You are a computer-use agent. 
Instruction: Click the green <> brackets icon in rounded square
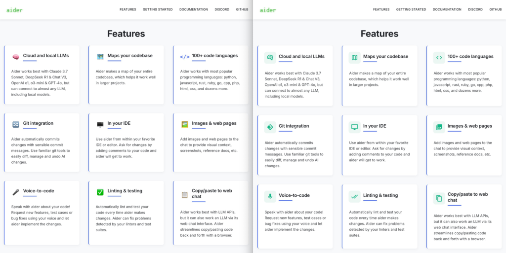[x=439, y=58]
